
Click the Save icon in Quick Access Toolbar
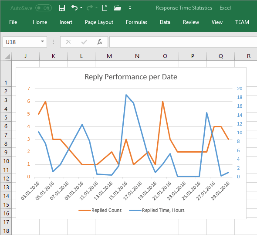[x=62, y=8]
